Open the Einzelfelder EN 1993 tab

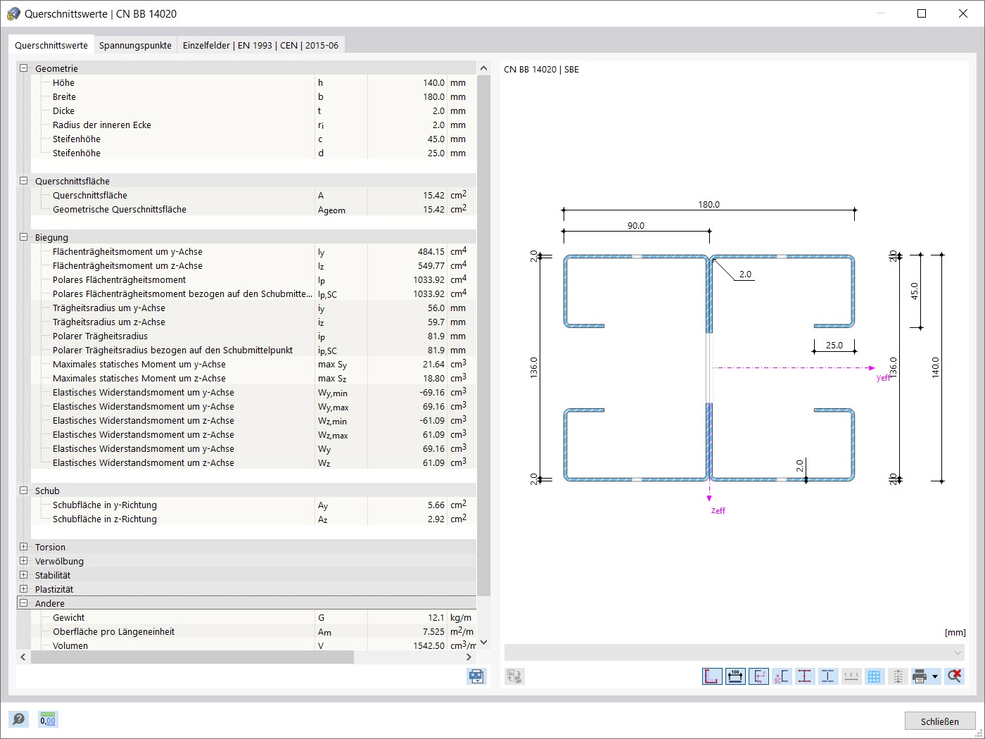(x=260, y=45)
